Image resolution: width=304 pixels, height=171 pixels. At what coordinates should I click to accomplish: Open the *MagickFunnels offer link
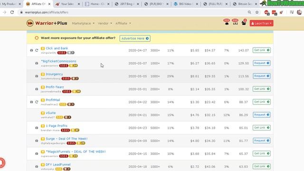(x=76, y=152)
